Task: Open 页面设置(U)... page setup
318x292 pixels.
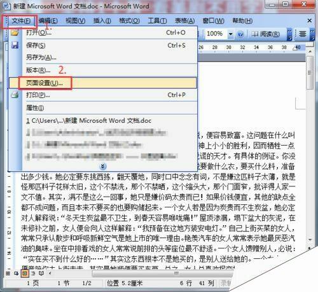Action: 103,83
